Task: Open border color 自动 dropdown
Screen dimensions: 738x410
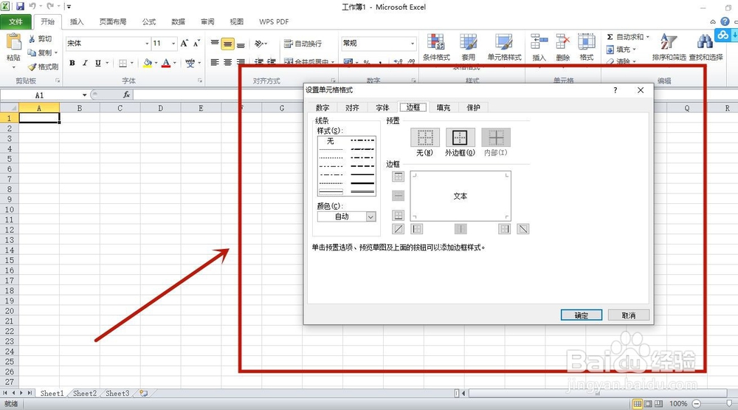Action: [x=370, y=216]
